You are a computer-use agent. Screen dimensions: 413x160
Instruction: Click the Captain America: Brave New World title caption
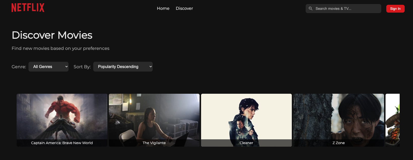click(62, 143)
